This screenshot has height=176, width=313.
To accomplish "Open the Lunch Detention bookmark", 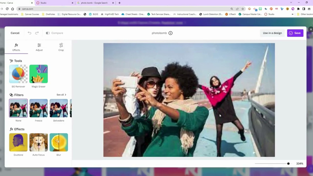I will click(211, 14).
